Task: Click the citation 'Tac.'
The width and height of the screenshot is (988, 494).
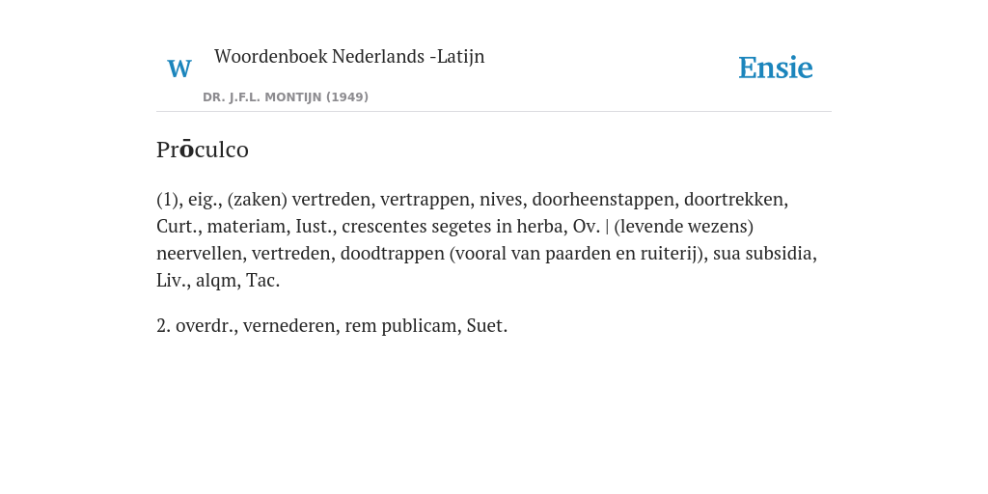Action: (262, 281)
